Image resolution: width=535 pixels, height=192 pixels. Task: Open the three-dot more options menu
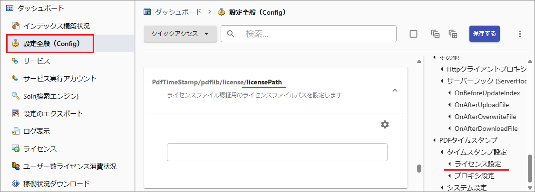tap(520, 34)
